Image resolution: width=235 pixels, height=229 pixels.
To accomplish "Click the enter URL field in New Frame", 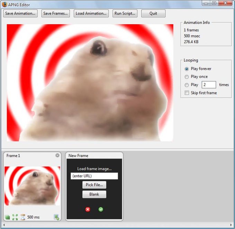I will 94,176.
